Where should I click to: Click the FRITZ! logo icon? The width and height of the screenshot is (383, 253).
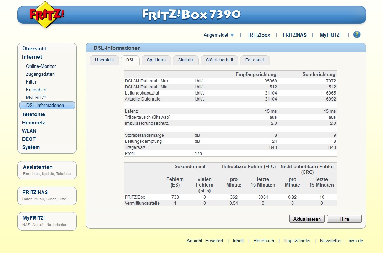[47, 15]
